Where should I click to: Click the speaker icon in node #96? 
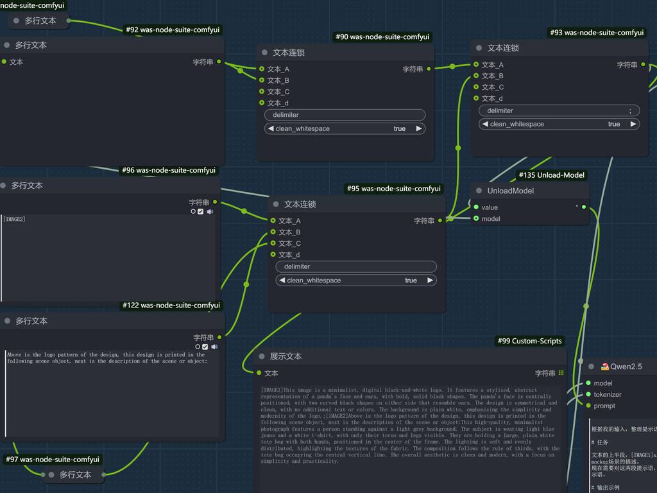[209, 211]
